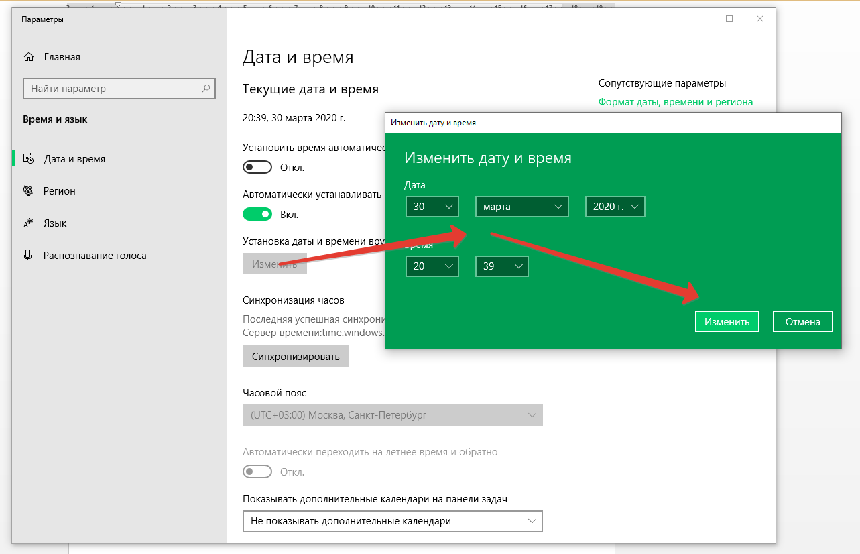
Task: Open Формат даты, времени и региона link
Action: [x=676, y=102]
